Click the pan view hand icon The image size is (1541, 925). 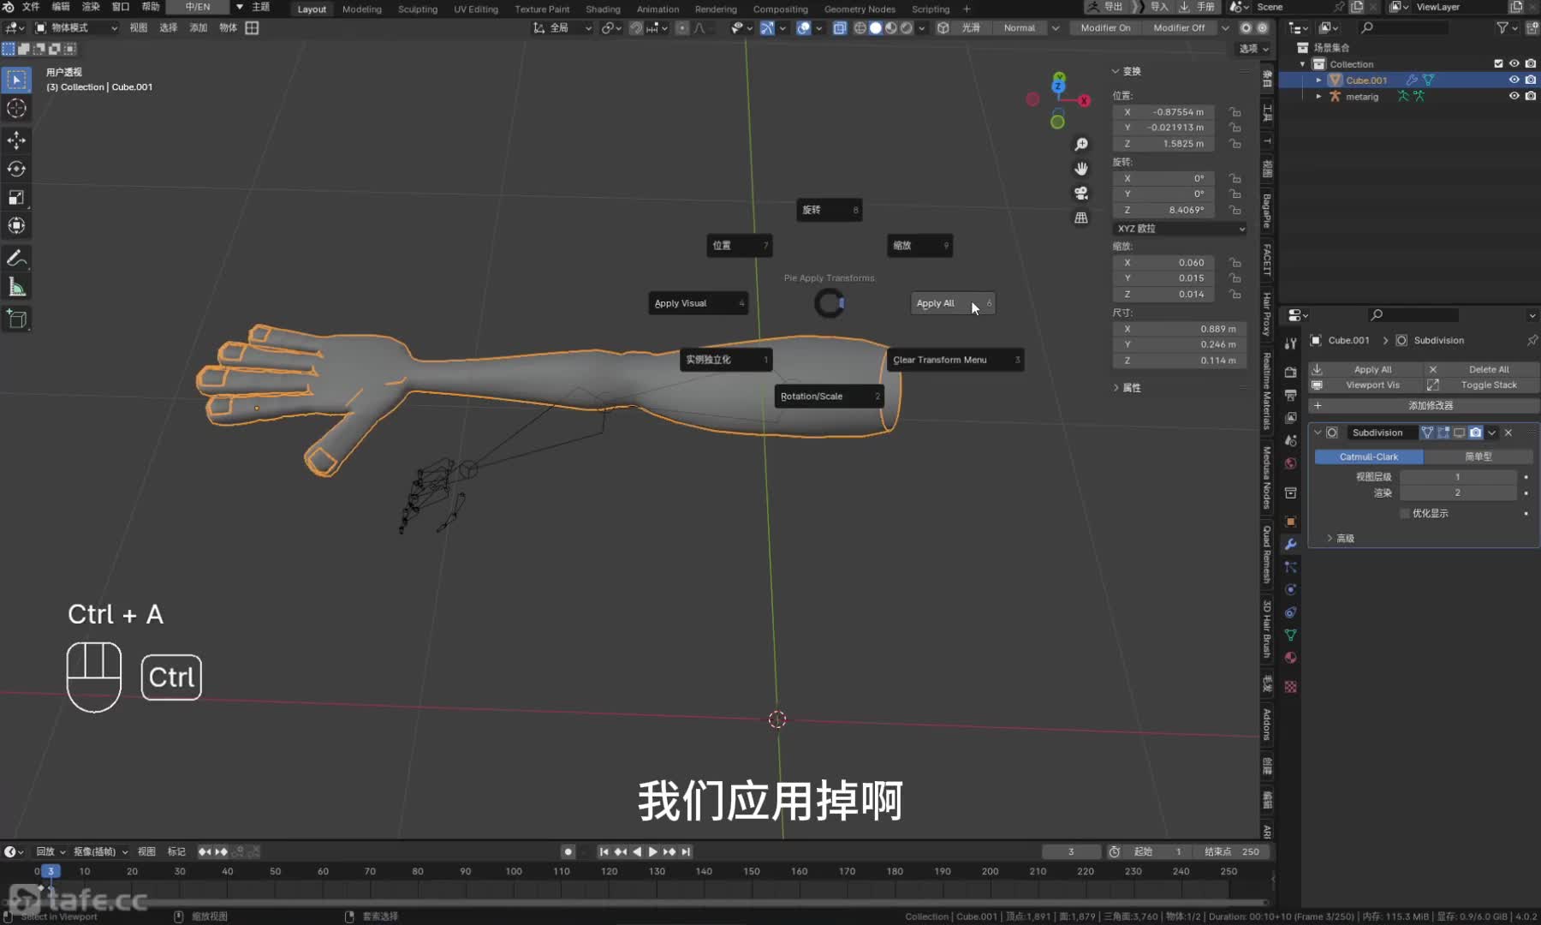click(1081, 169)
